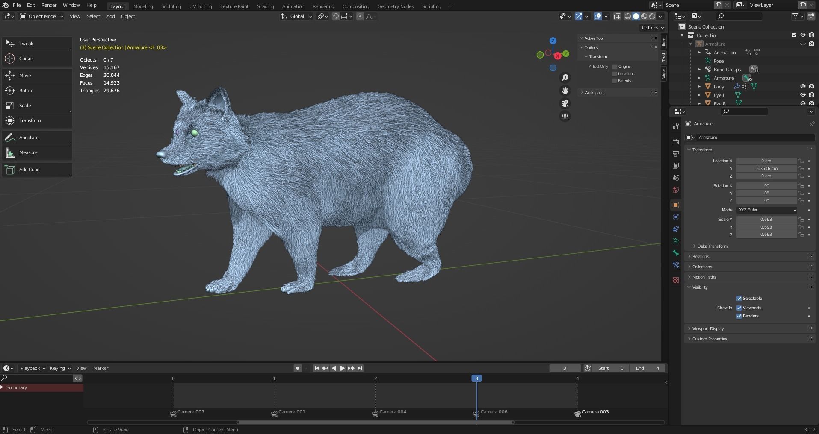This screenshot has width=819, height=434.
Task: Select the Scale tool
Action: click(x=37, y=106)
